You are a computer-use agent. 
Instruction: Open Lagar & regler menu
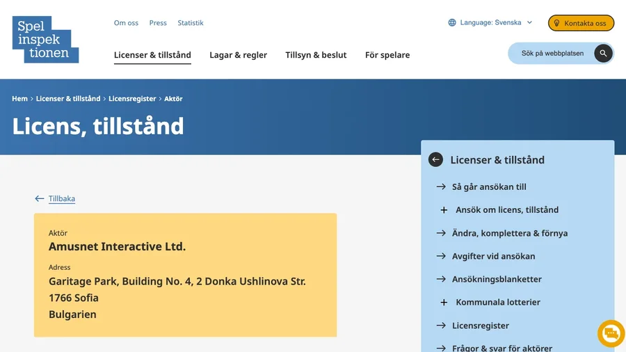tap(239, 55)
